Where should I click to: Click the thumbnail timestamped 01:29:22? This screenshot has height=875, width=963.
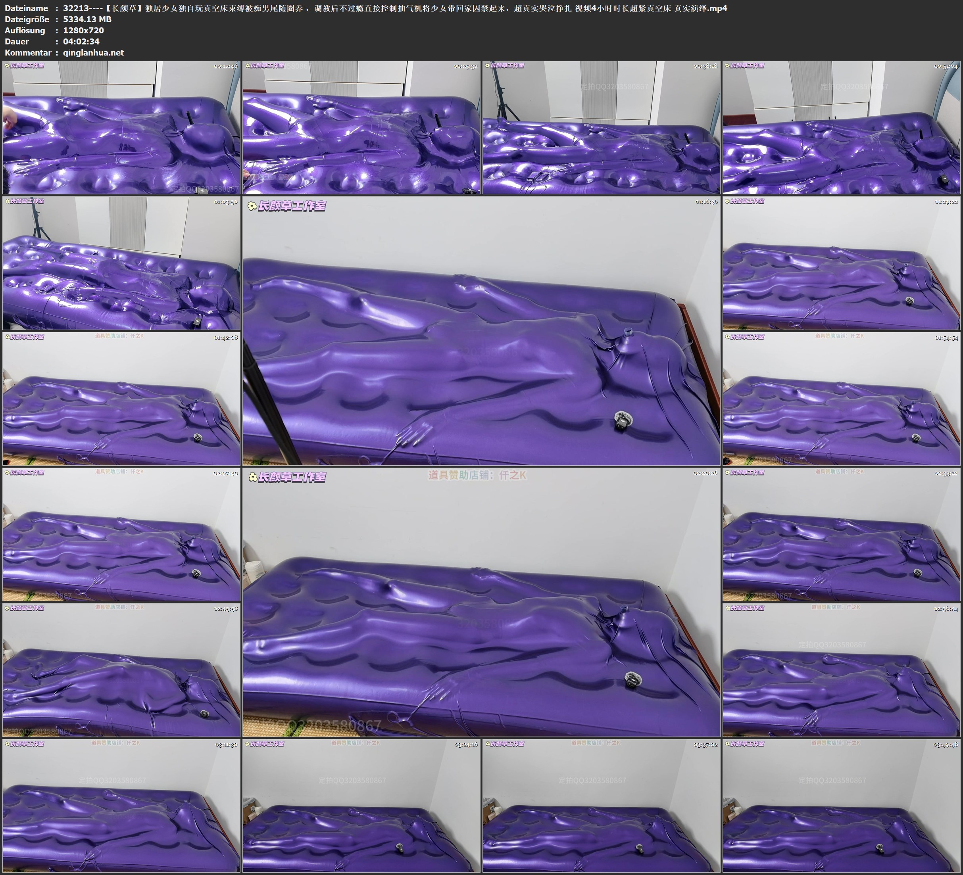pyautogui.click(x=841, y=263)
